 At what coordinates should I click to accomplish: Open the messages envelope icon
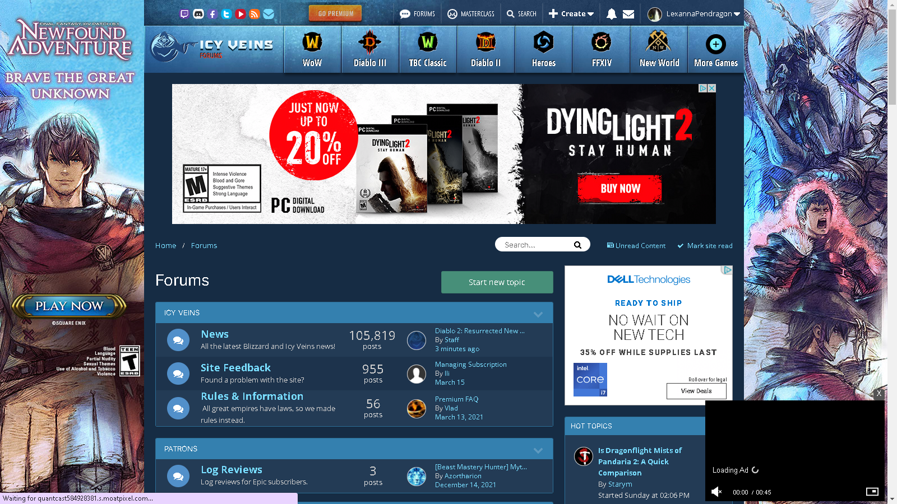point(628,14)
